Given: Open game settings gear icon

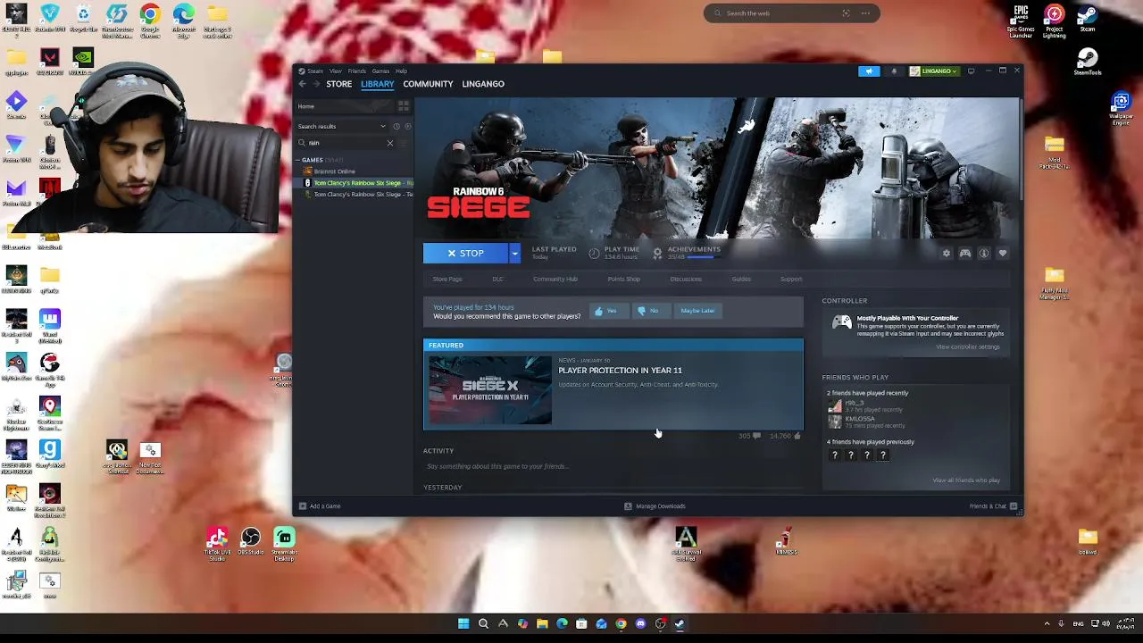Looking at the screenshot, I should [x=947, y=254].
